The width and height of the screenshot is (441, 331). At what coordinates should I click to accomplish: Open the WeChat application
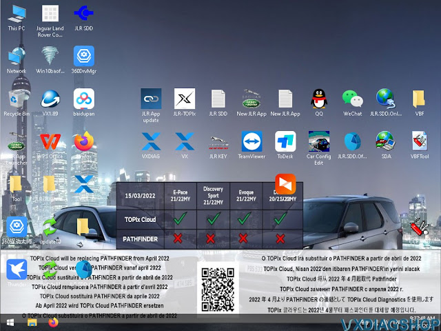pos(352,103)
